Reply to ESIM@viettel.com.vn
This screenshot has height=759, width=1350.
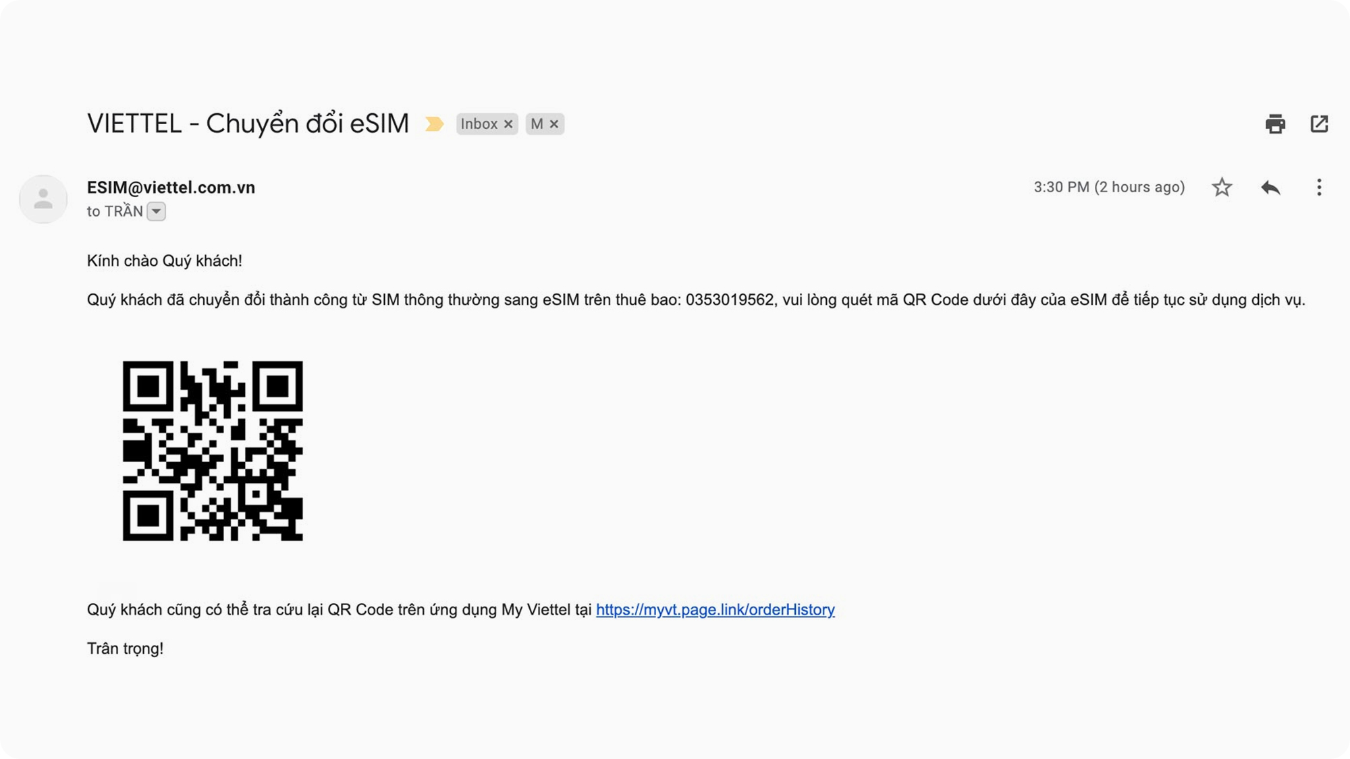(1270, 187)
